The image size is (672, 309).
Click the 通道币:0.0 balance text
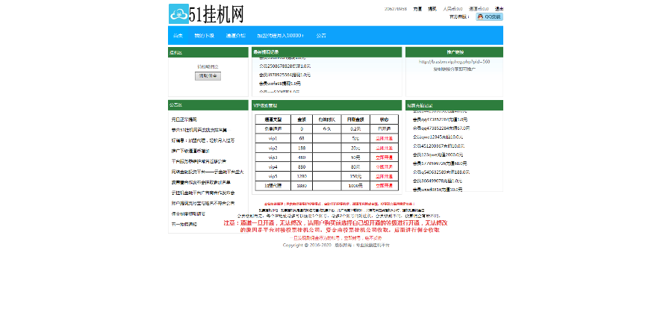pyautogui.click(x=479, y=8)
